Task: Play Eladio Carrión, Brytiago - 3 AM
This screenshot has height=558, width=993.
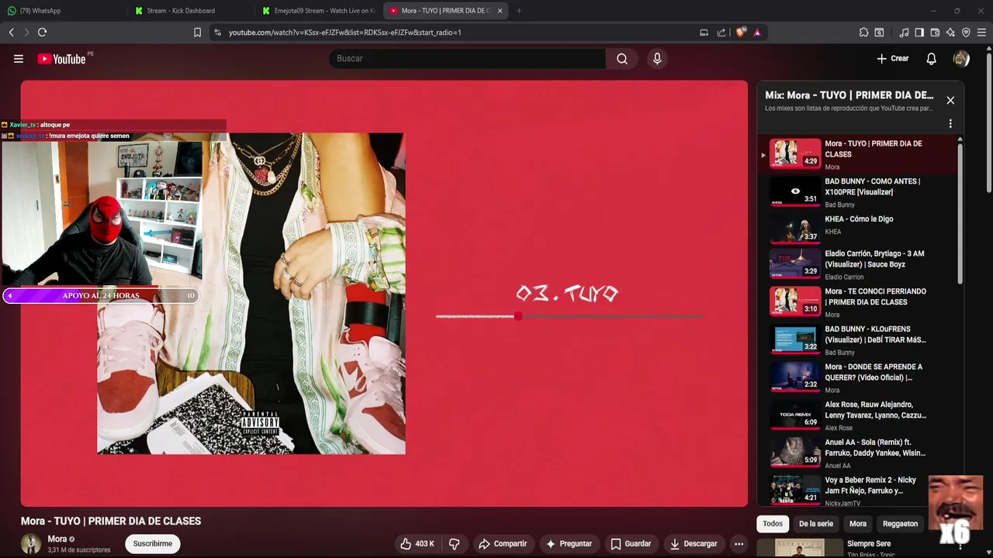Action: click(x=858, y=264)
